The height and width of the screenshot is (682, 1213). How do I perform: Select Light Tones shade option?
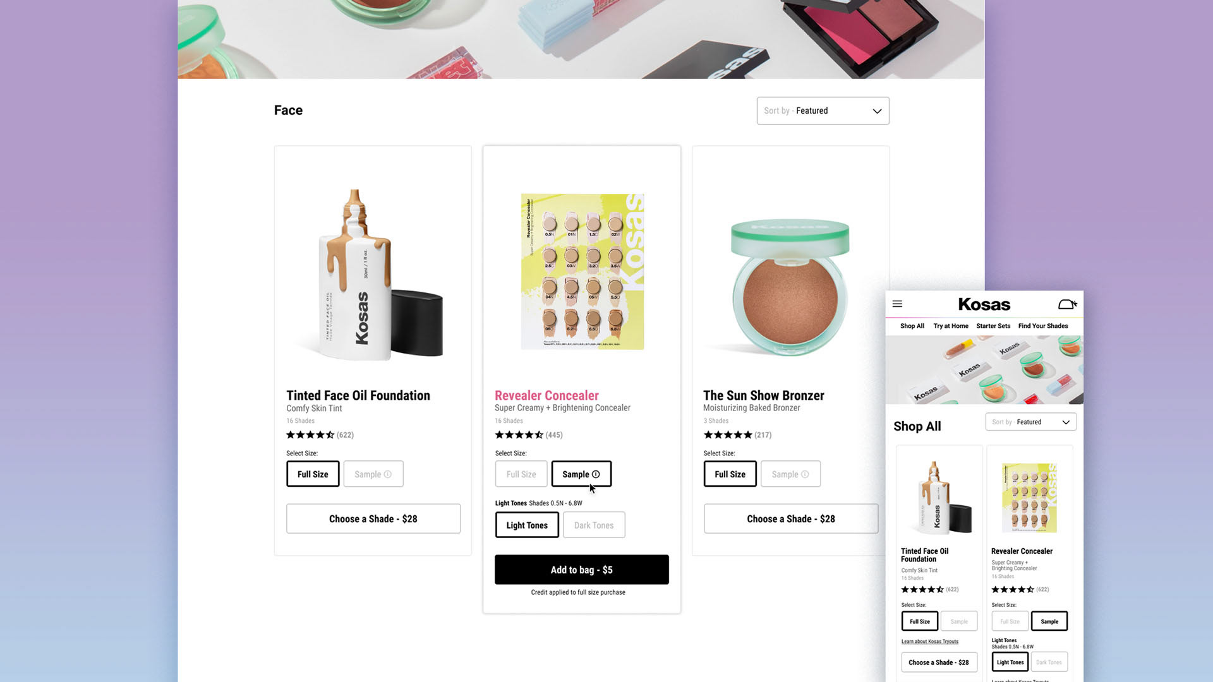pyautogui.click(x=527, y=525)
